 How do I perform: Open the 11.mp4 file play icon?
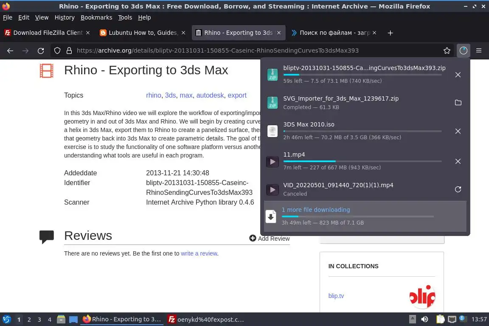272,162
